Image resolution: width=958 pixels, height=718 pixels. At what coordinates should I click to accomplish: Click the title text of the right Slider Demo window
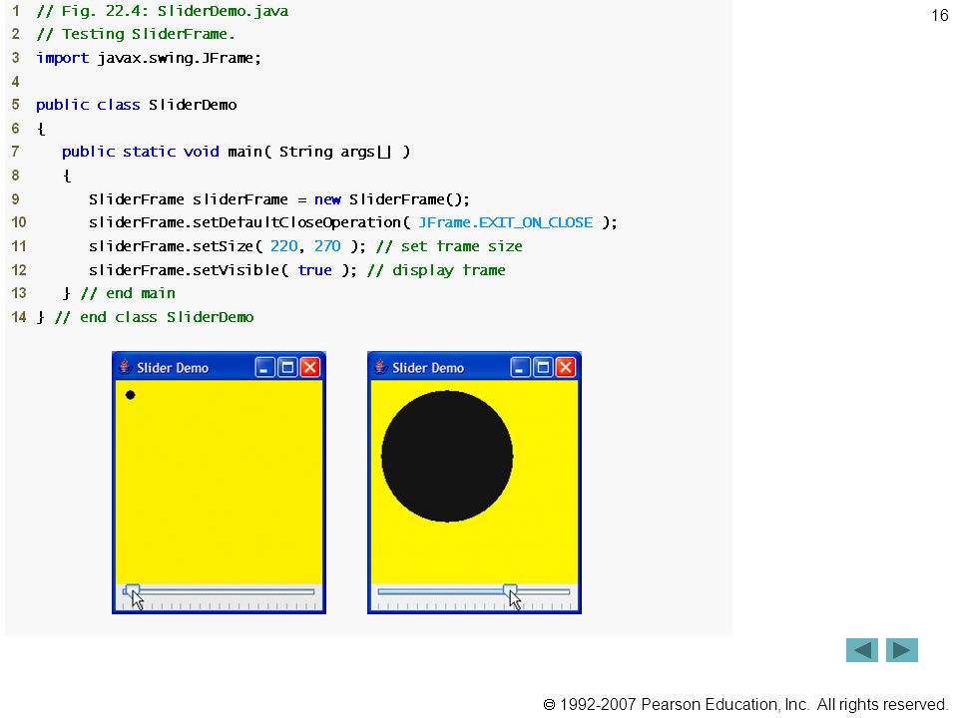coord(428,368)
